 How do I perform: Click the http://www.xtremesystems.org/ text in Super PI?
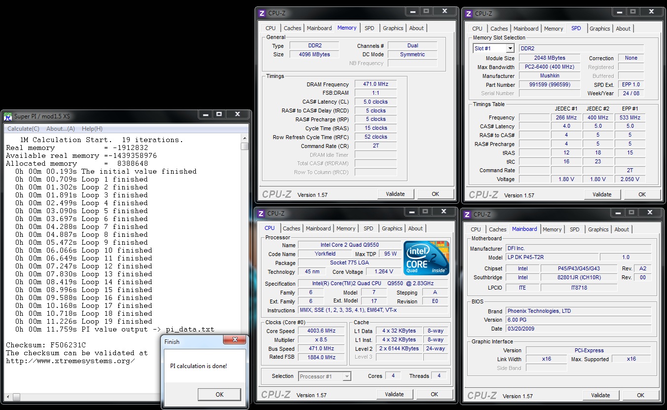coord(70,361)
